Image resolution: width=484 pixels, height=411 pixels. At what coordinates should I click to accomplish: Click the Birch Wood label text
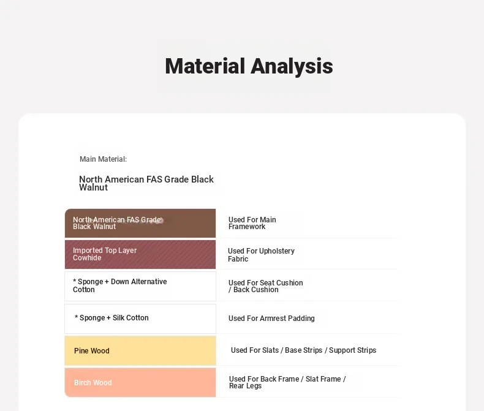click(x=93, y=383)
